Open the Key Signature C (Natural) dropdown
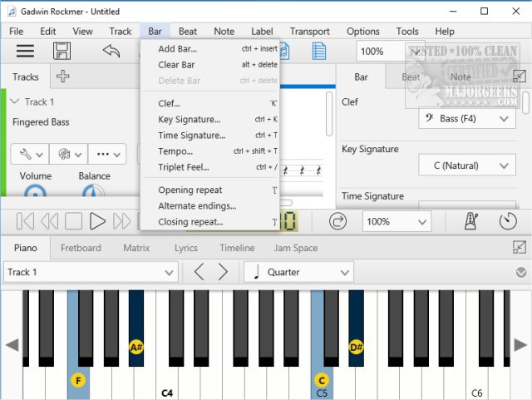 (467, 165)
